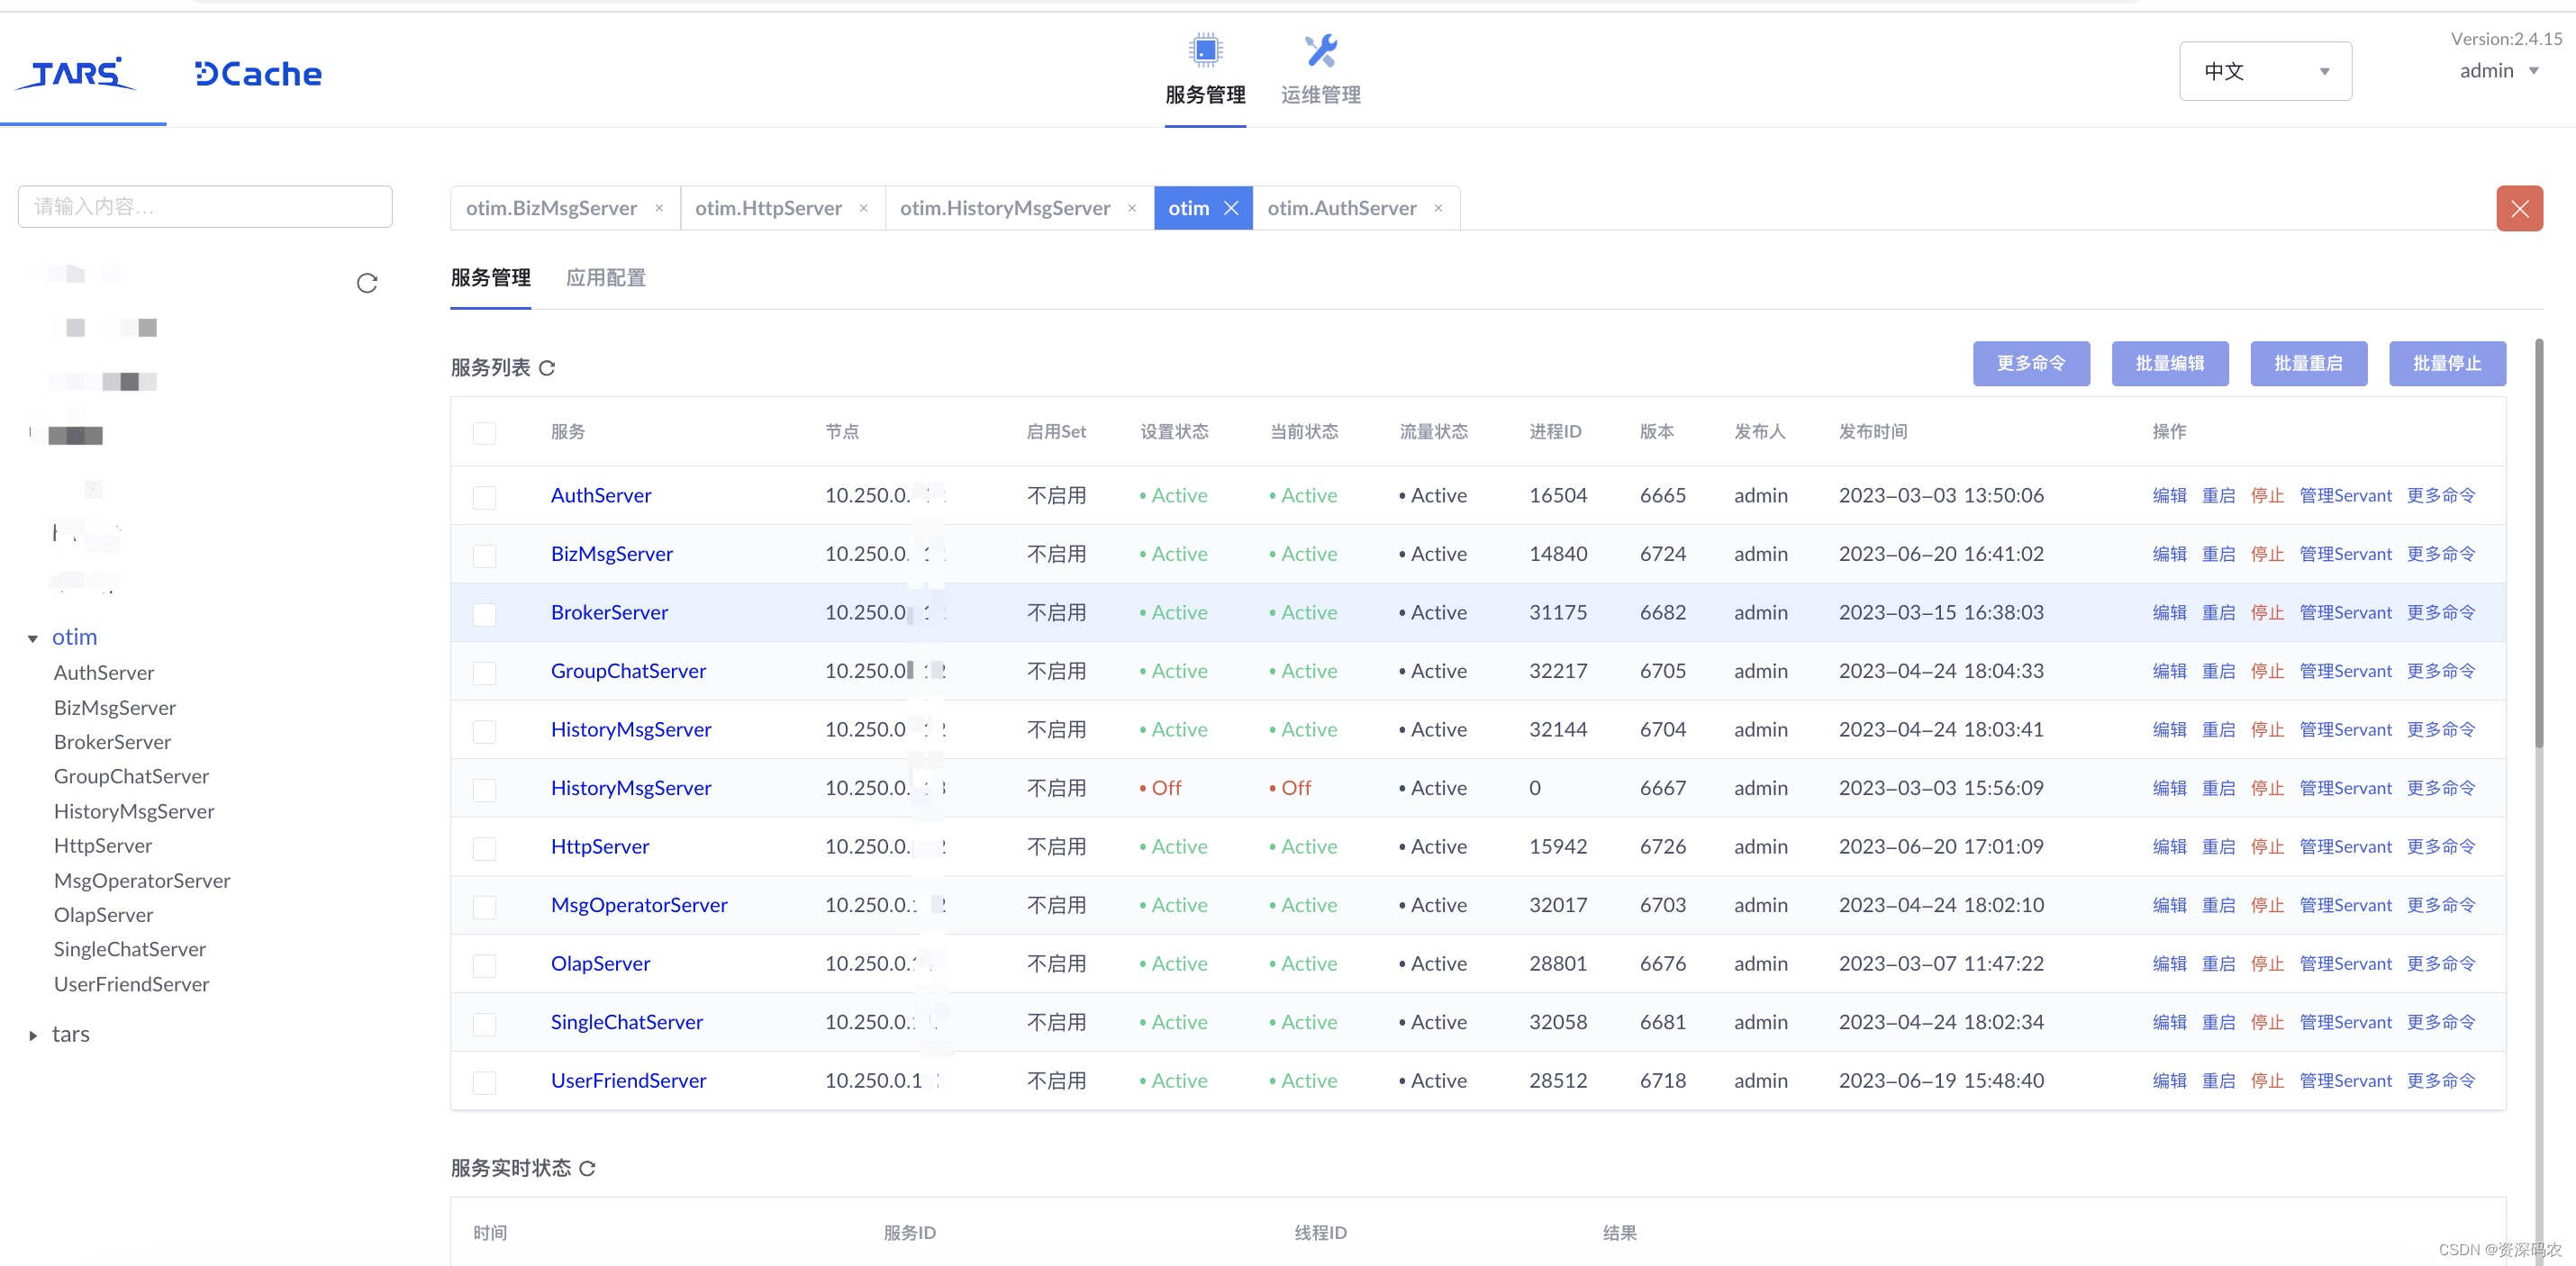The width and height of the screenshot is (2576, 1266).
Task: Open 管理Servant for the GroupChatServer row
Action: click(x=2345, y=671)
